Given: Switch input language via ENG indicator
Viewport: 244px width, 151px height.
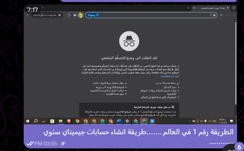Looking at the screenshot, I should [215, 121].
